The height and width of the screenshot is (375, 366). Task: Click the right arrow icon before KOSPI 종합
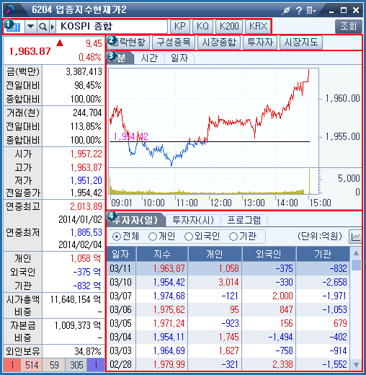pos(53,27)
